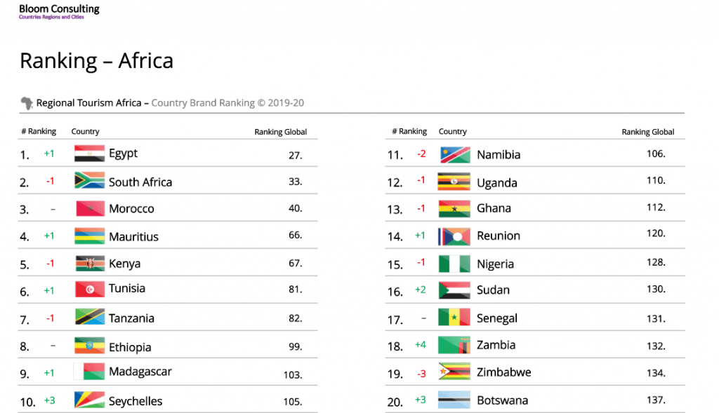Image resolution: width=719 pixels, height=413 pixels.
Task: Click the Seychelles flag icon
Action: 89,400
